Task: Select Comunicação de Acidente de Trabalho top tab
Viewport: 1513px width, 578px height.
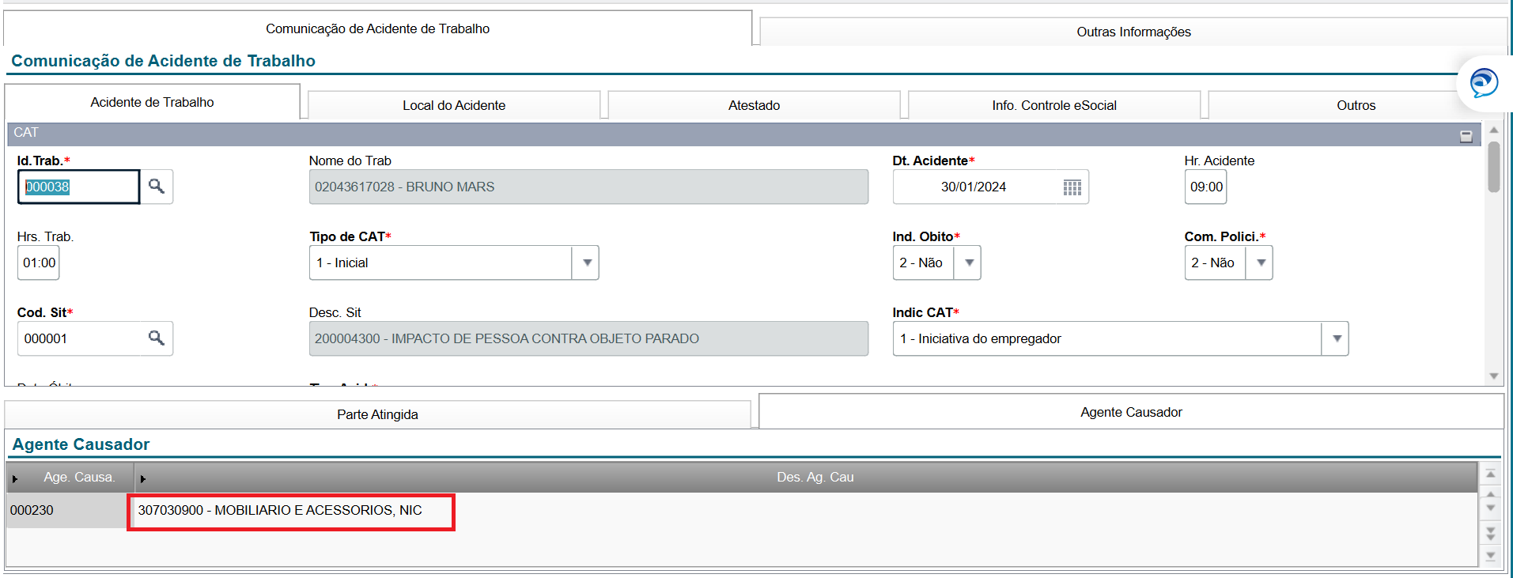Action: (x=377, y=28)
